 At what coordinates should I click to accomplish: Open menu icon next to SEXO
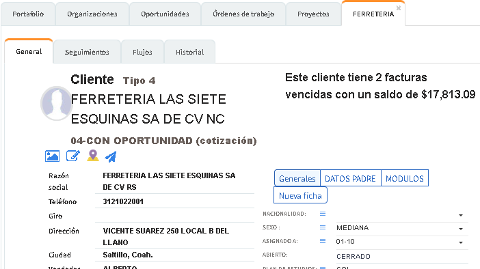click(x=323, y=227)
